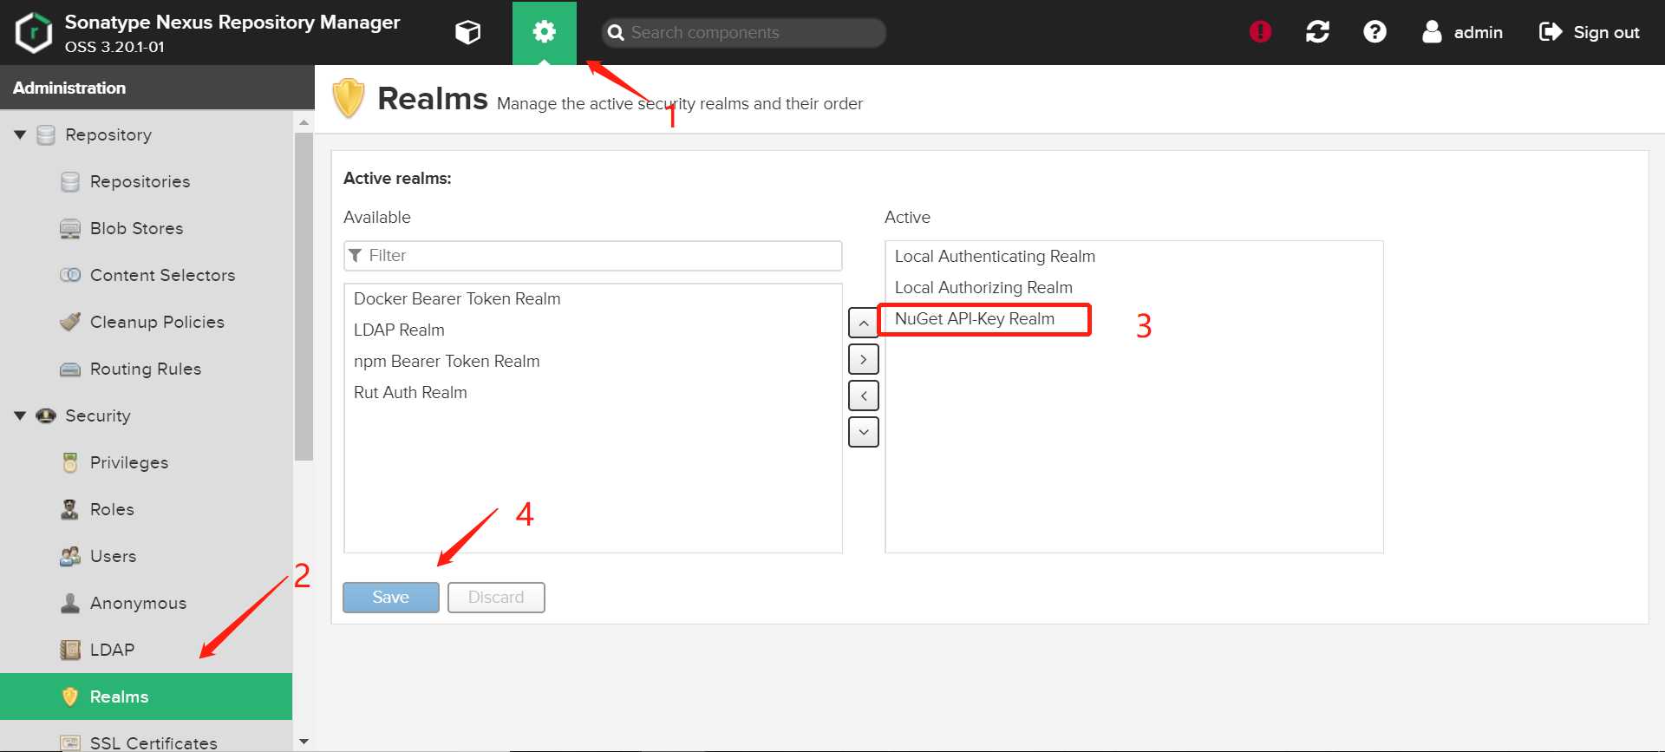This screenshot has height=752, width=1665.
Task: Open Roles in the sidebar
Action: click(x=112, y=509)
